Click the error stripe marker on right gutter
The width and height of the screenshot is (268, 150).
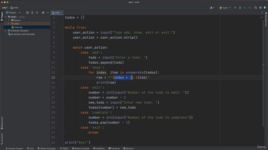263,65
